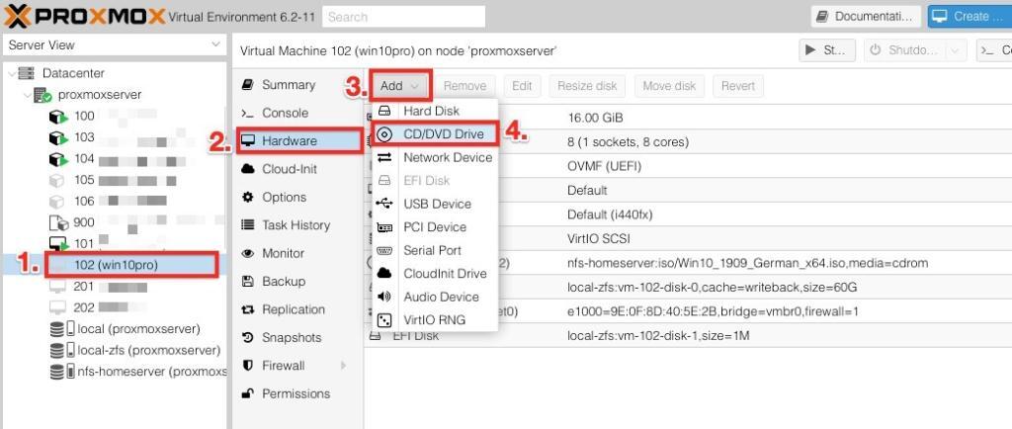The image size is (1012, 429).
Task: Click the Datacenter server icon
Action: click(x=27, y=73)
